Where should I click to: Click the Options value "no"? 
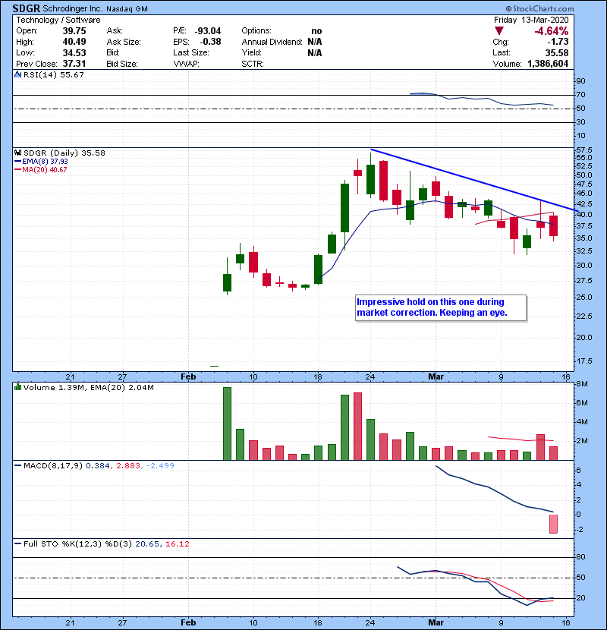(x=316, y=31)
